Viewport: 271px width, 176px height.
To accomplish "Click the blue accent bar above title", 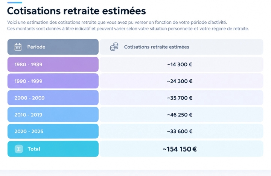I will 15,3.
